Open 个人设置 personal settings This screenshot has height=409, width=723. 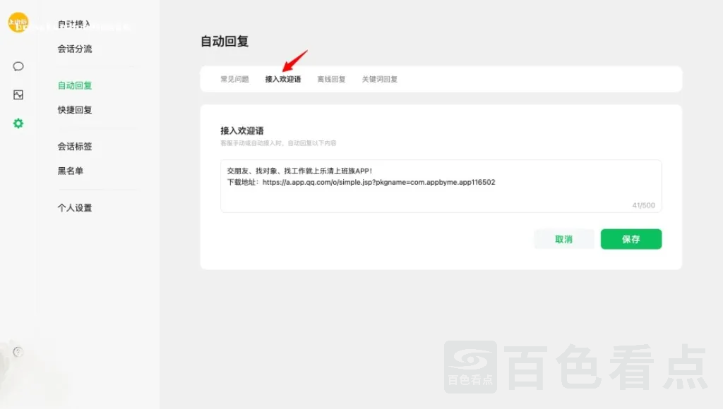click(74, 208)
